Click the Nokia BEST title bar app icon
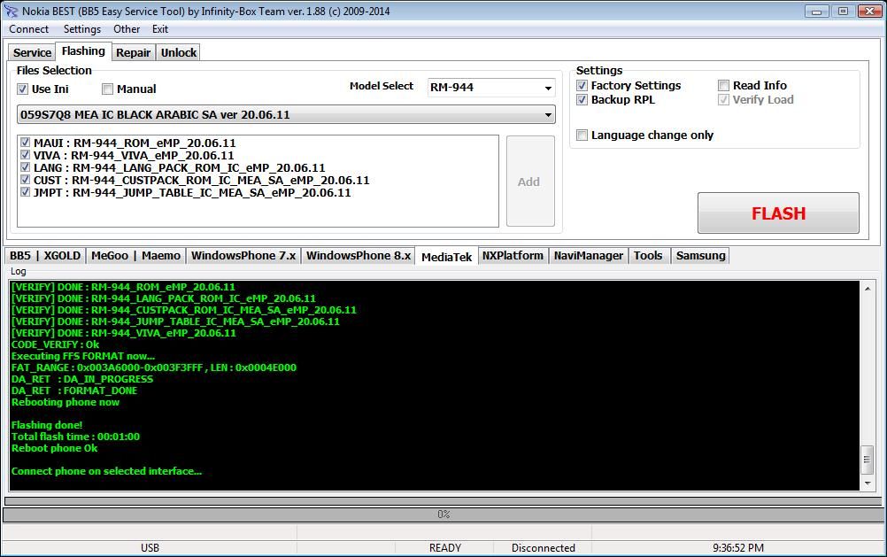 click(11, 11)
